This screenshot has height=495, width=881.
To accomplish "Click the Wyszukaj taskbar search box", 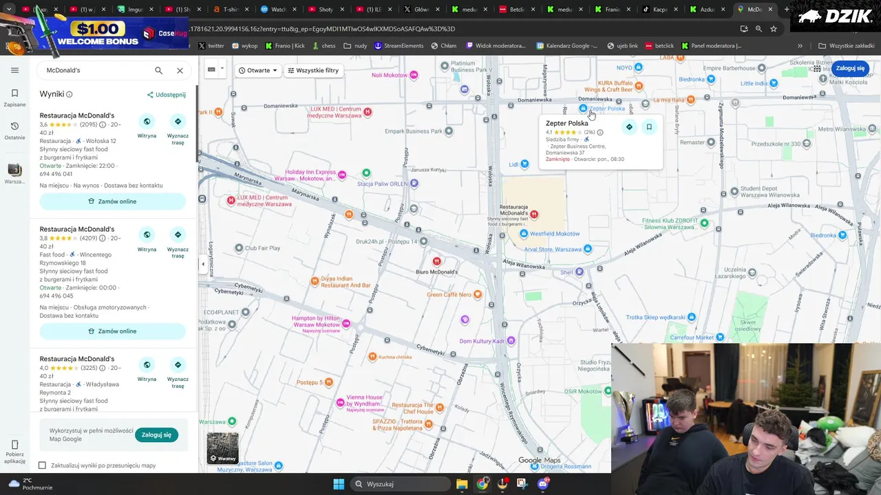I will [401, 484].
